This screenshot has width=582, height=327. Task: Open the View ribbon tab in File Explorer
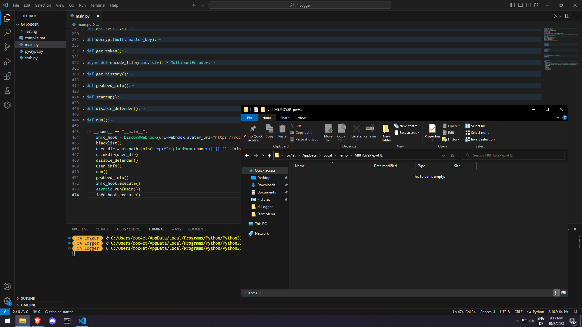tap(302, 118)
